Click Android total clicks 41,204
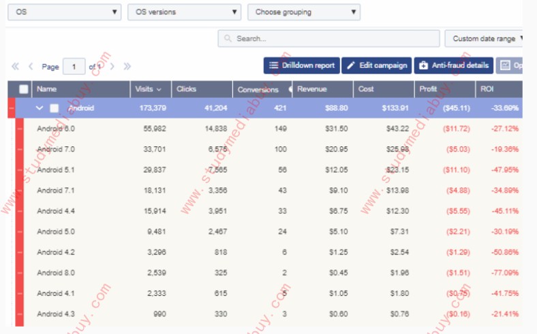Image resolution: width=537 pixels, height=334 pixels. click(216, 108)
